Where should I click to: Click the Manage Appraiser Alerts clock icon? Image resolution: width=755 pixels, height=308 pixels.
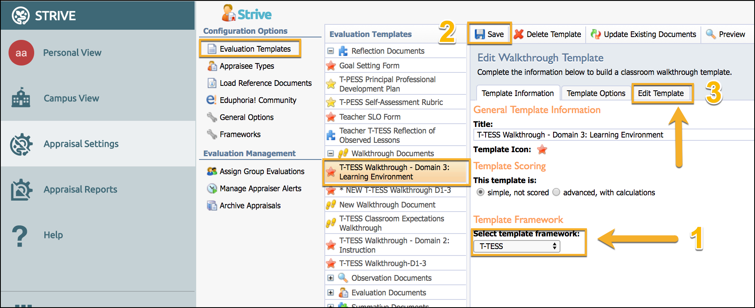pos(212,188)
